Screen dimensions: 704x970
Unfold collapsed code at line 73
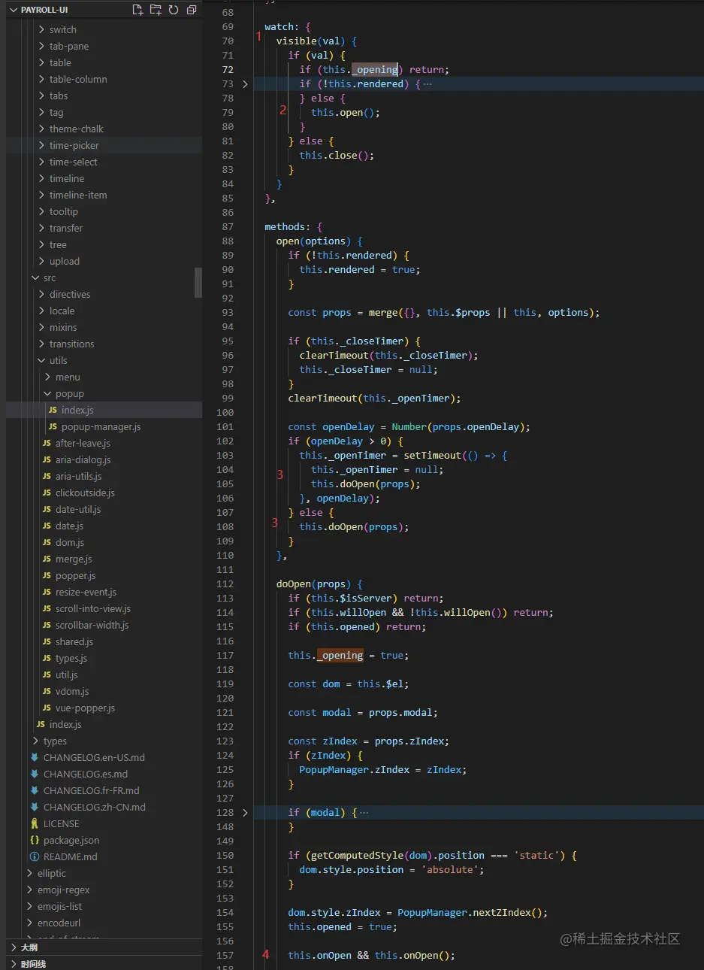[x=245, y=84]
